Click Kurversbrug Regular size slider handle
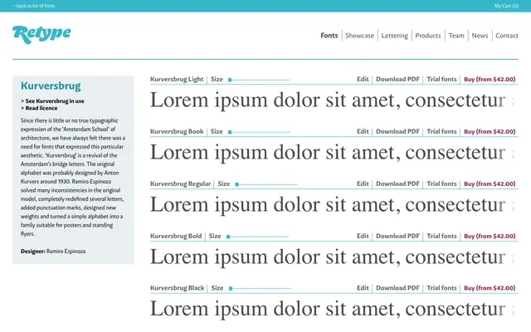Screen dimensions: 531x332 (x=237, y=184)
